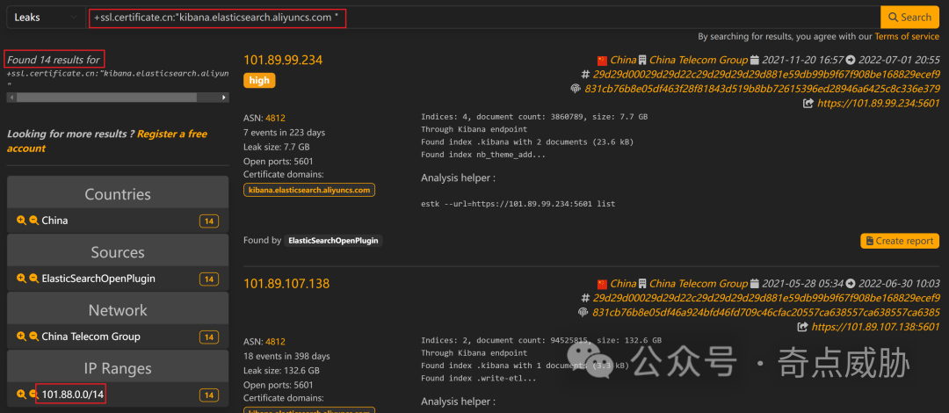
Task: Include ElasticSearchOpenPlugin source filter icon
Action: (21, 279)
